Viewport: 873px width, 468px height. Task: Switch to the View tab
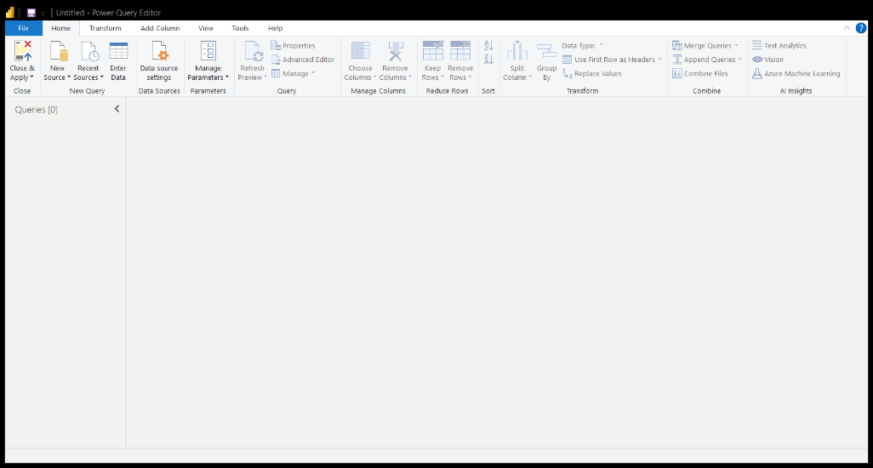[206, 28]
